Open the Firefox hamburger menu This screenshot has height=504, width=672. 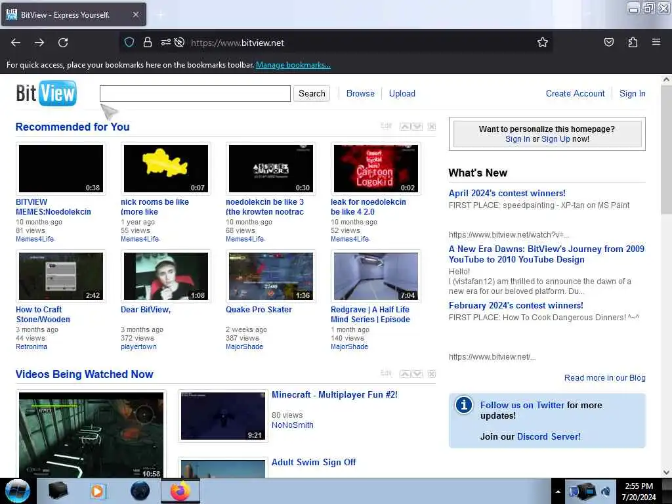pos(656,42)
